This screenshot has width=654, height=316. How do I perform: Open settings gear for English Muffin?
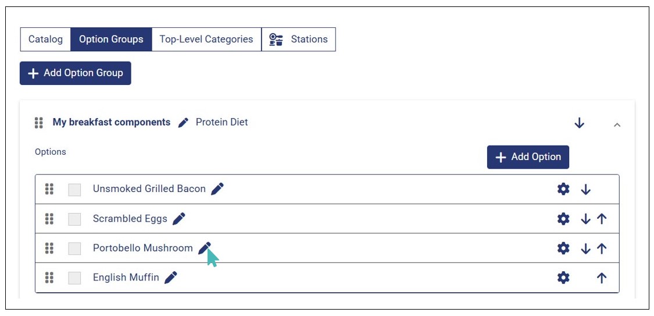pos(563,278)
